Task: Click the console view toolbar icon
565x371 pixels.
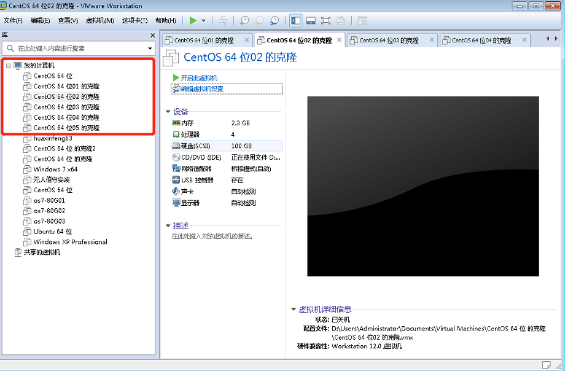Action: [362, 20]
